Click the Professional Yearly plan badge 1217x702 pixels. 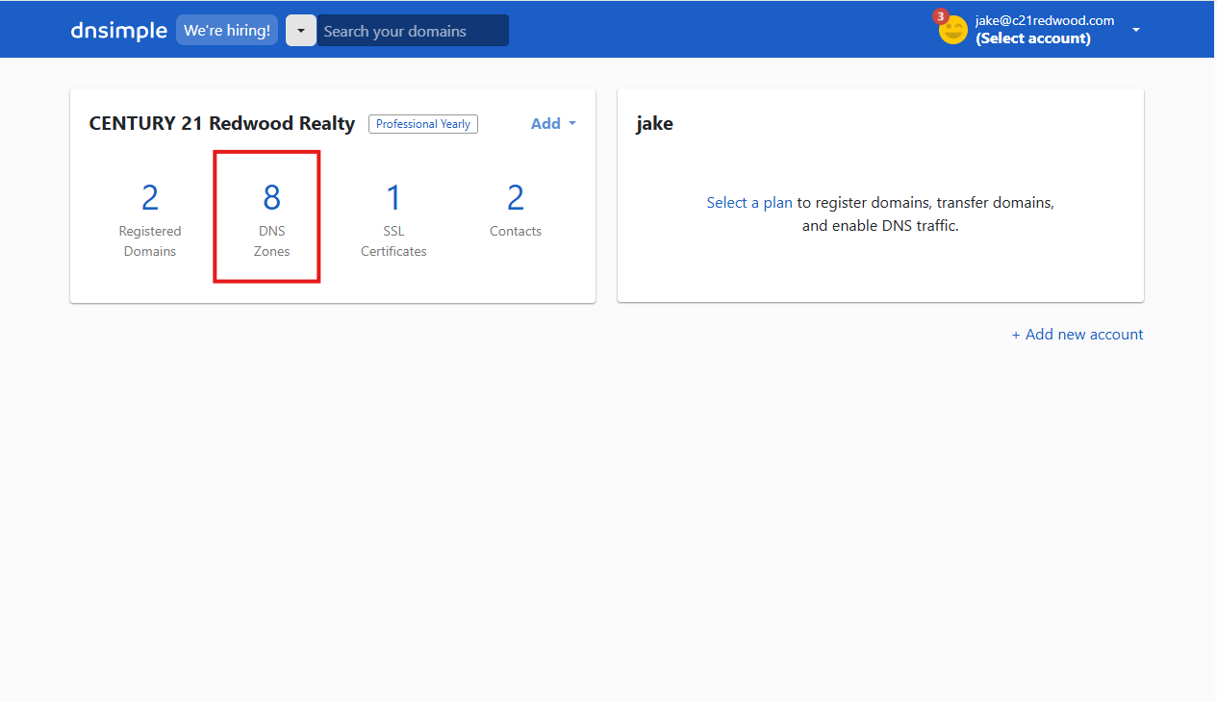[x=423, y=124]
